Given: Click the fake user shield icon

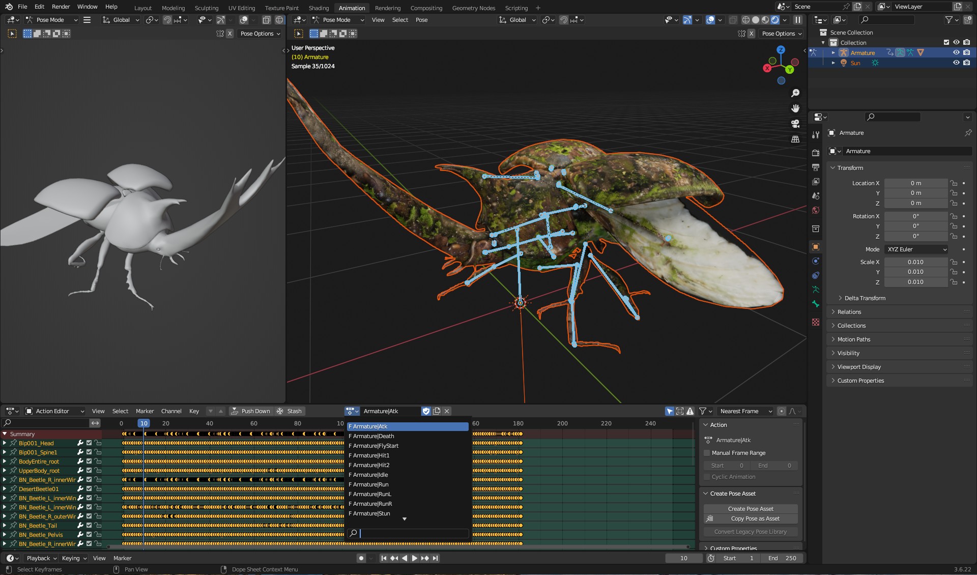Looking at the screenshot, I should coord(426,411).
